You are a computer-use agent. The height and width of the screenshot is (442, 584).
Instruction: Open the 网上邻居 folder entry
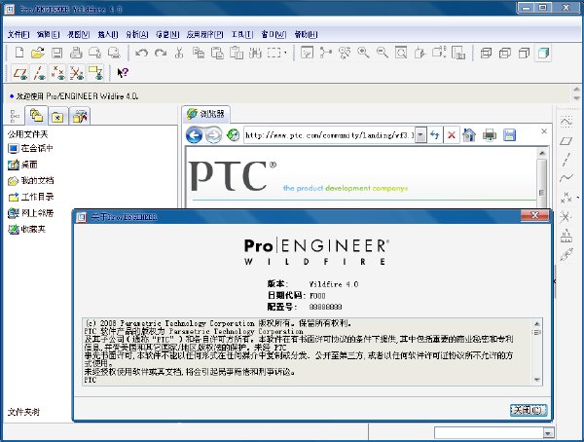tap(31, 213)
